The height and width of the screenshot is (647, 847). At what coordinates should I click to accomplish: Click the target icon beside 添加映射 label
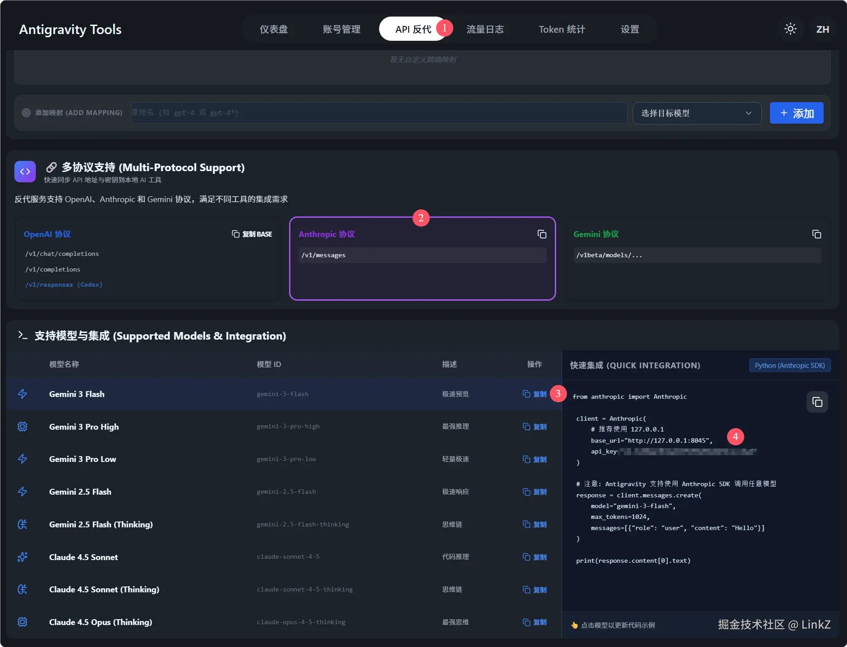tap(26, 112)
